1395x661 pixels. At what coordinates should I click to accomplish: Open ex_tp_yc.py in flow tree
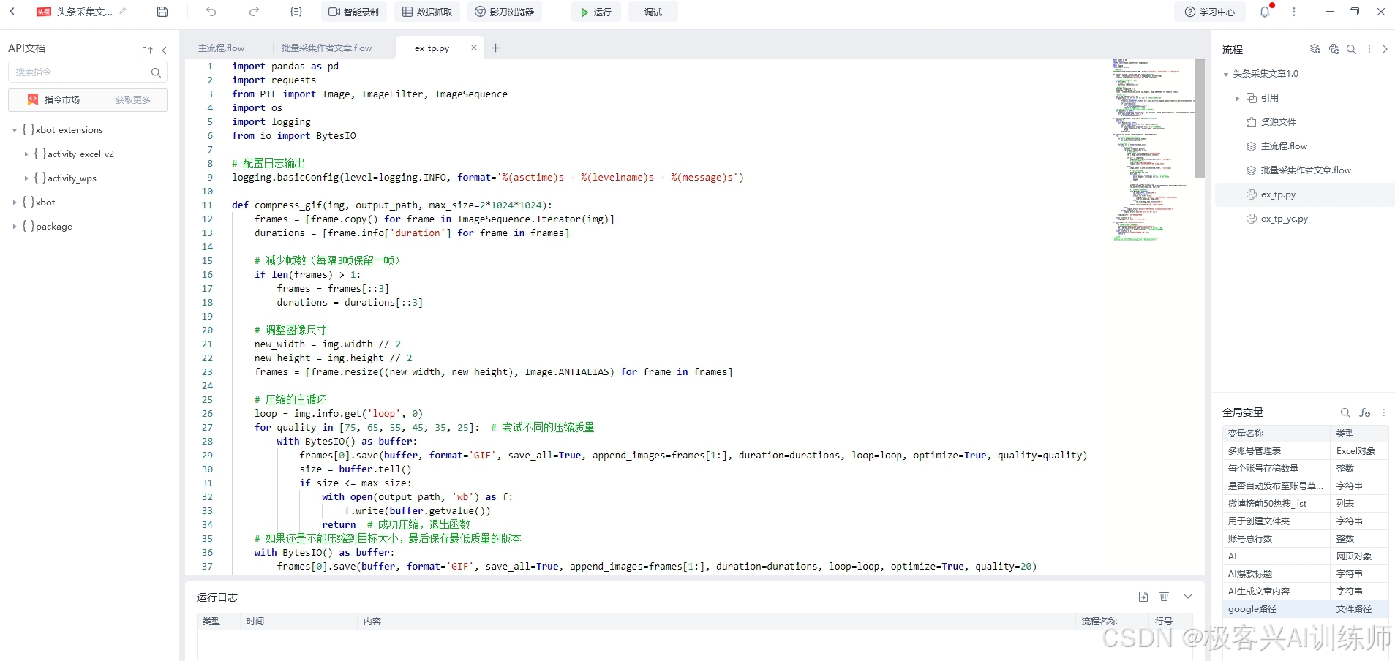click(x=1284, y=219)
